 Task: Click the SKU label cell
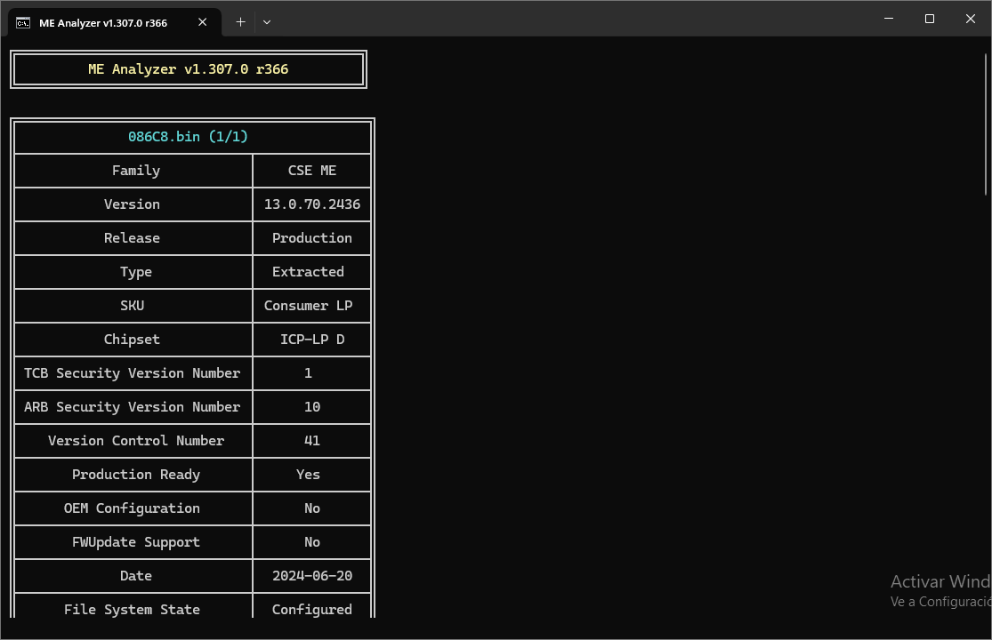[x=133, y=306]
